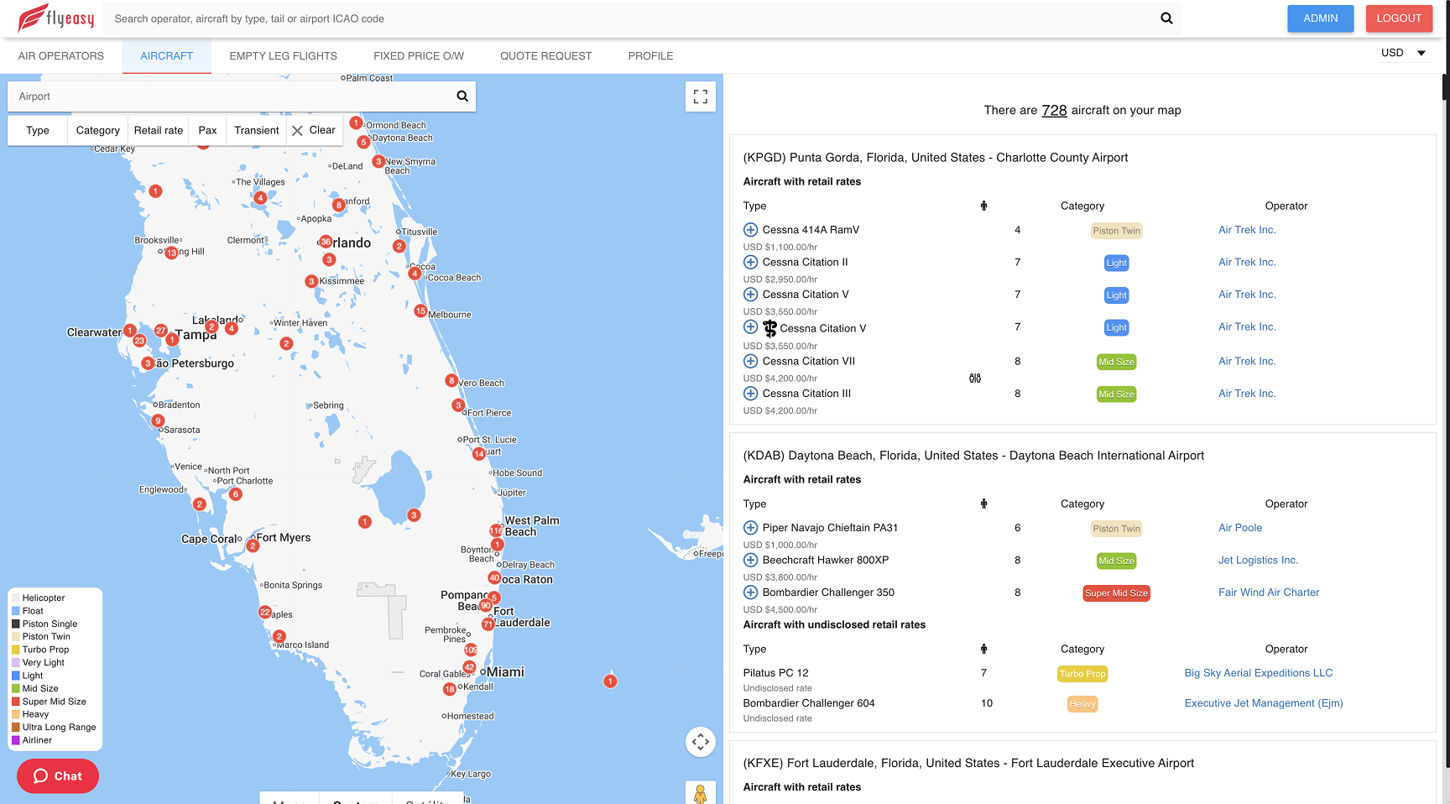Image resolution: width=1450 pixels, height=804 pixels.
Task: Open the Fixed Price O/W tab
Action: (419, 56)
